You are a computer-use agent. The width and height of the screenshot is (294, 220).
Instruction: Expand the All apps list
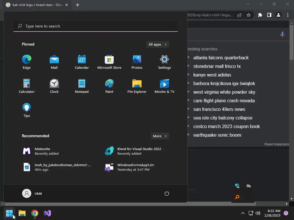158,44
